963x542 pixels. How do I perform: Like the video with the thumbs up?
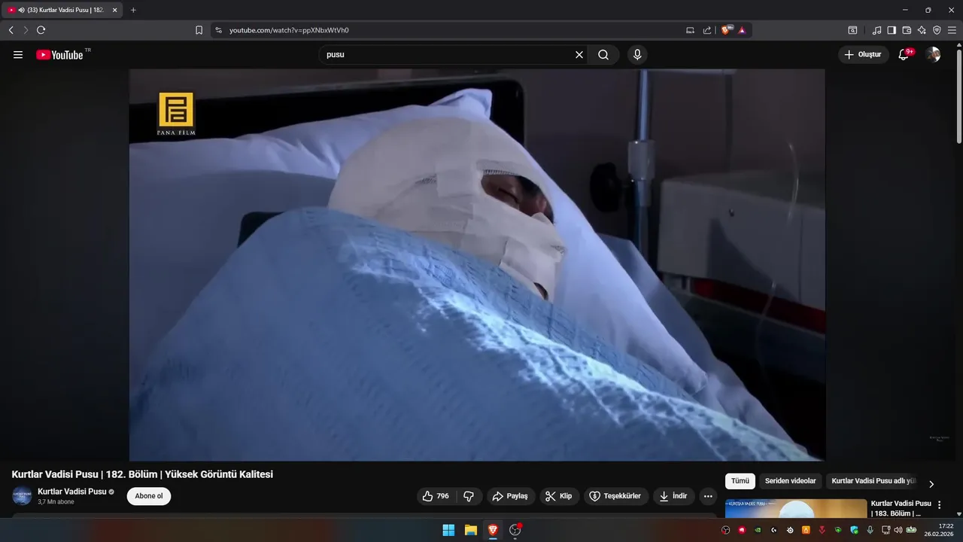[x=436, y=496]
